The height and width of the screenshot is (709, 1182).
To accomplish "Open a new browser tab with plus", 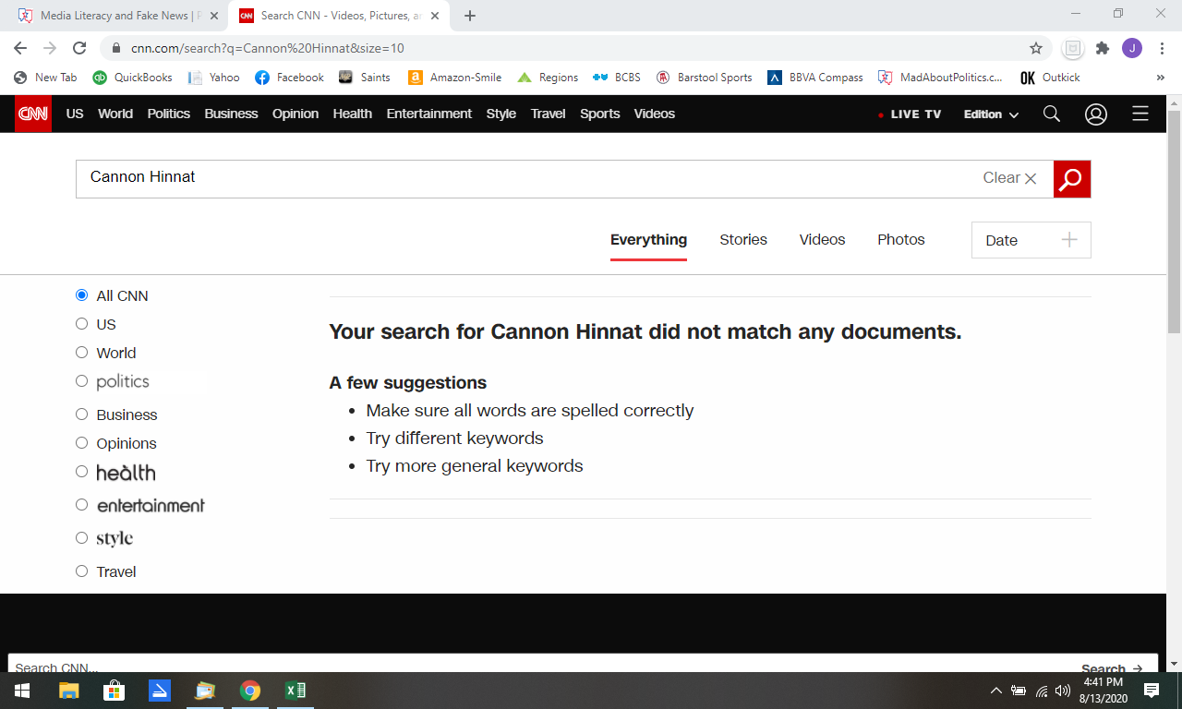I will click(470, 16).
